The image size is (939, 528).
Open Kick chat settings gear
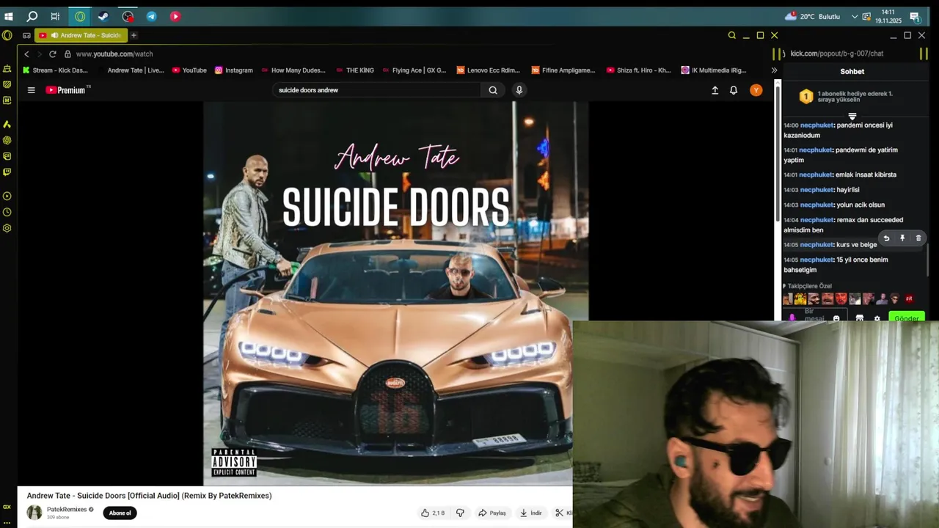tap(877, 318)
